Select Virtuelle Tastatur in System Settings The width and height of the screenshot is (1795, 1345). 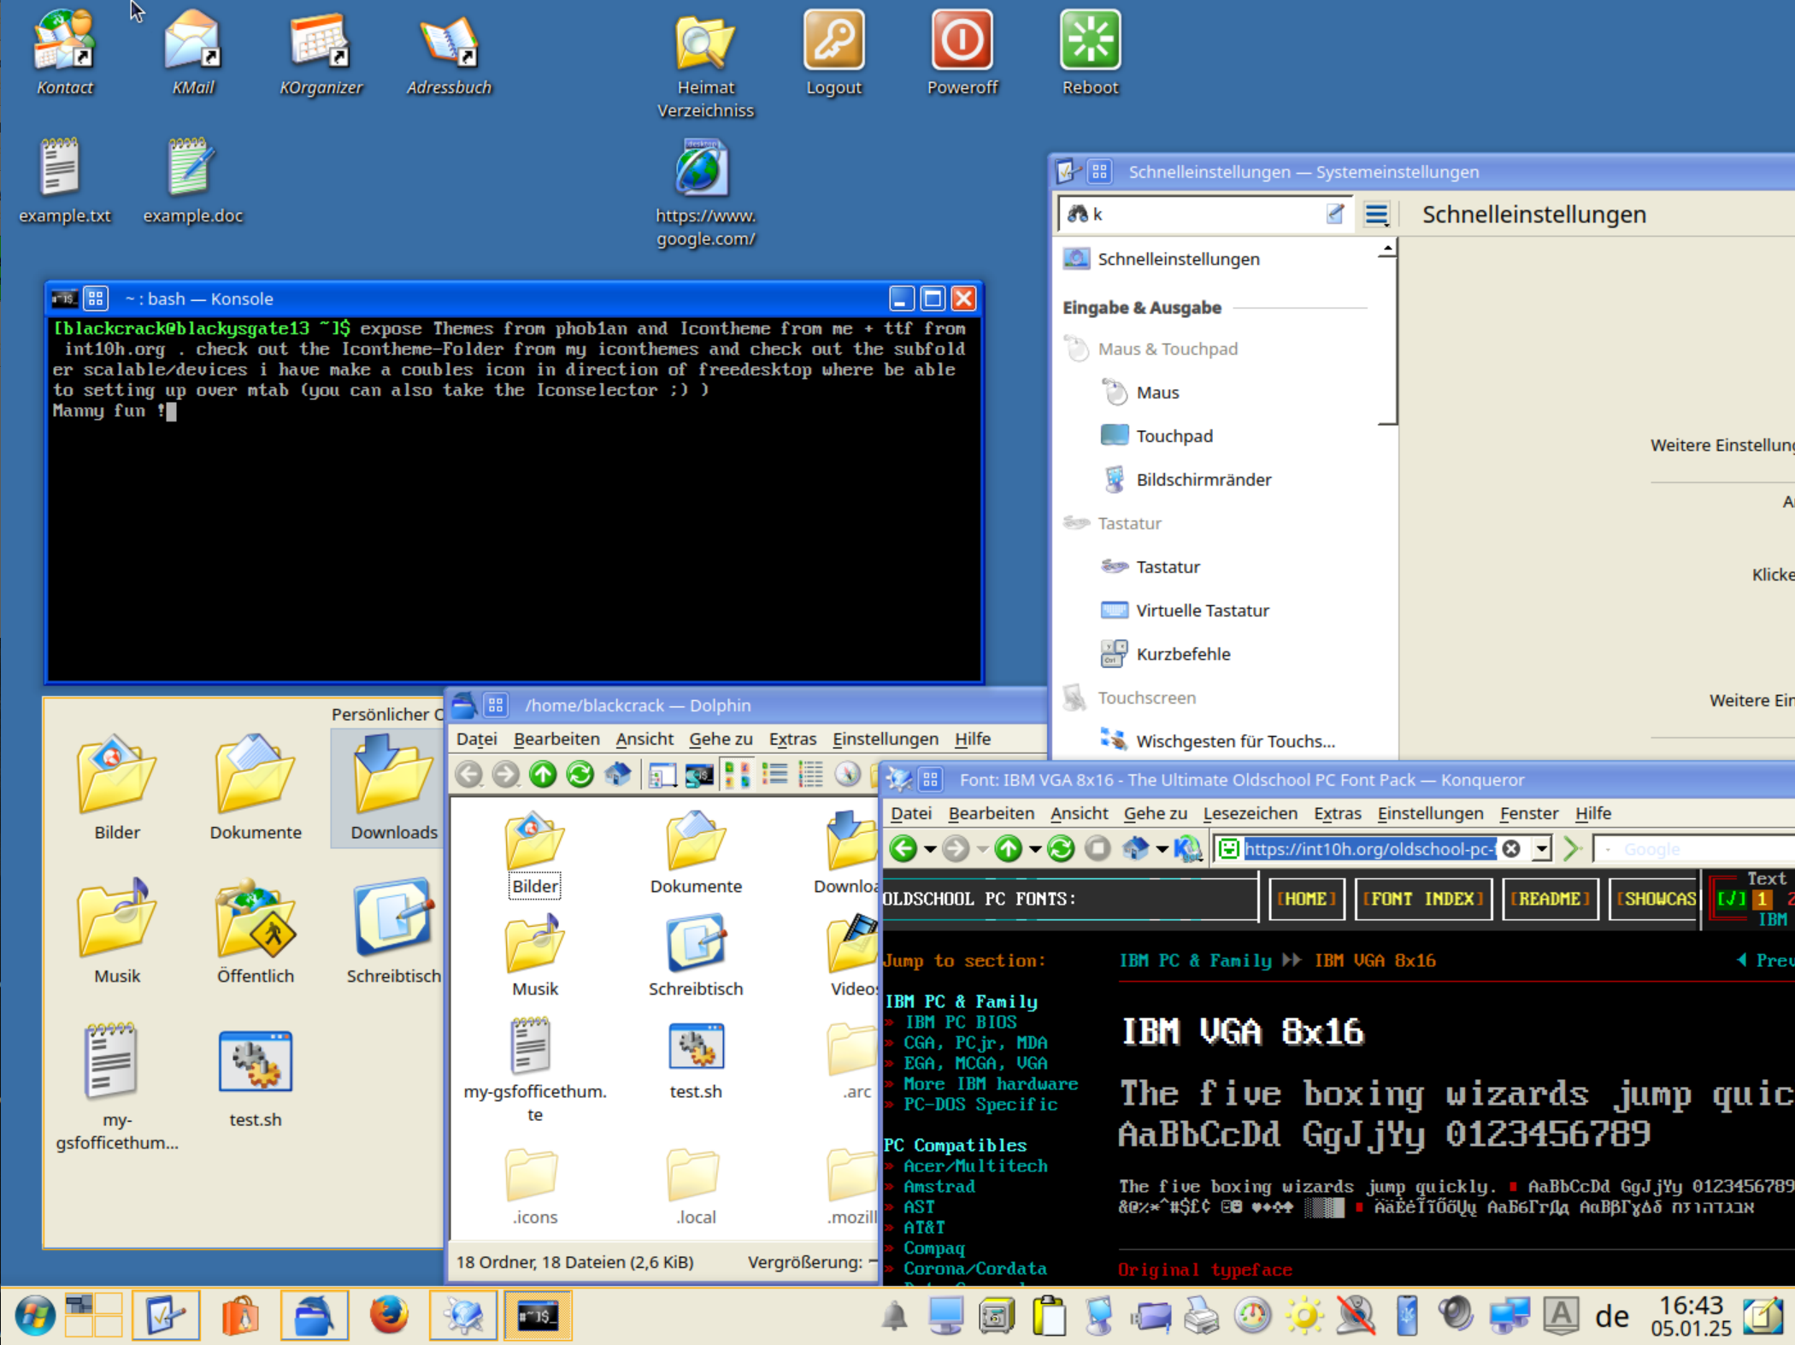click(1202, 611)
